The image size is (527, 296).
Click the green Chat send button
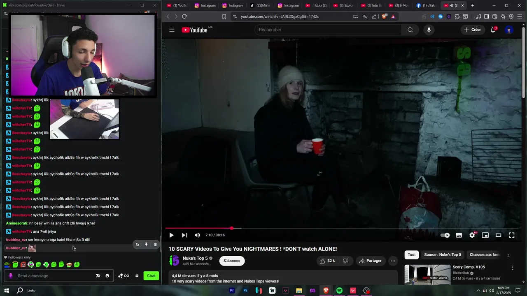[151, 276]
